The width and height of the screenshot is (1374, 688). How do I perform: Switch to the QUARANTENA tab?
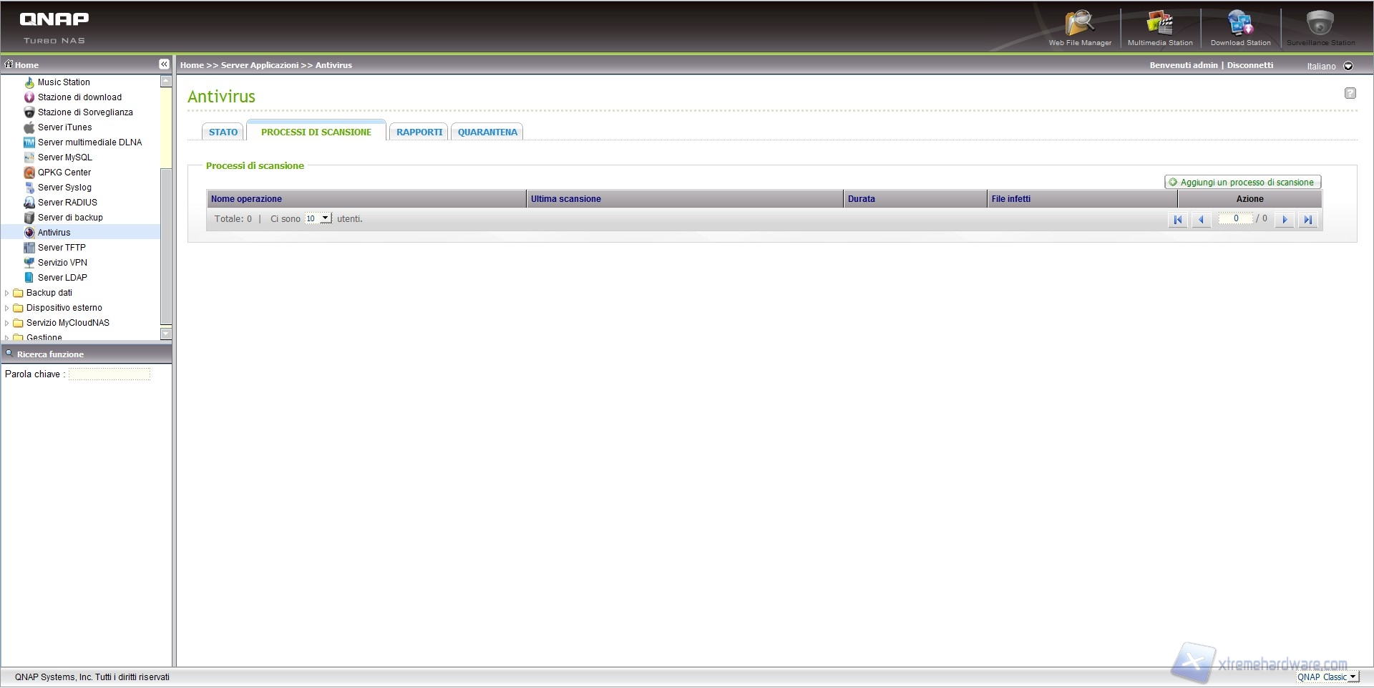(487, 132)
